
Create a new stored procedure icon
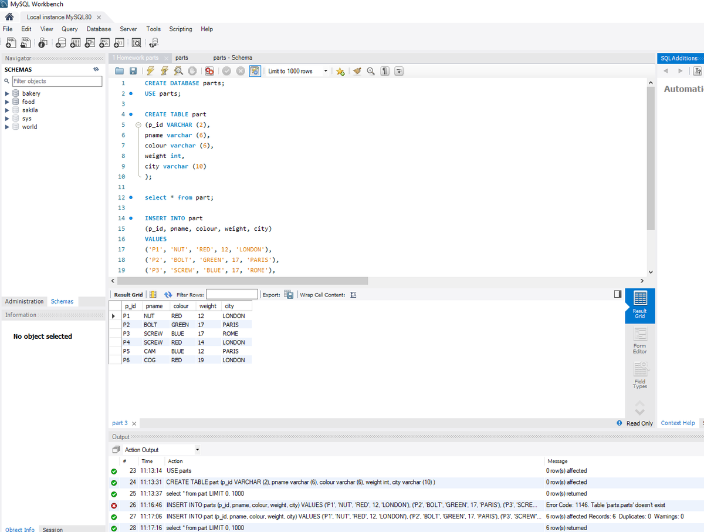tap(104, 42)
